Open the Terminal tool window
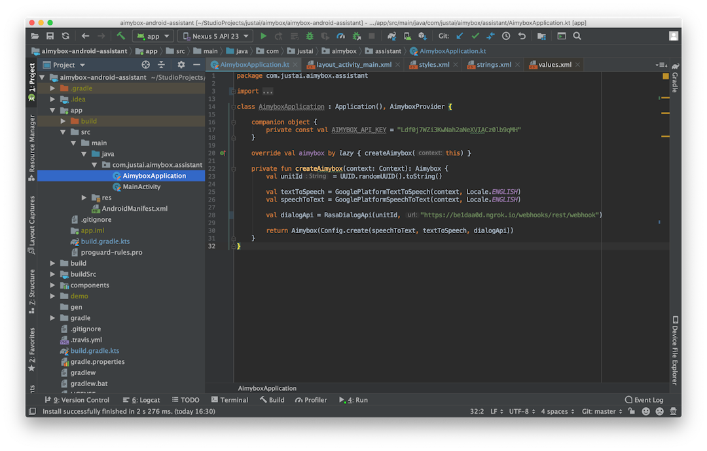Image resolution: width=707 pixels, height=451 pixels. point(230,399)
